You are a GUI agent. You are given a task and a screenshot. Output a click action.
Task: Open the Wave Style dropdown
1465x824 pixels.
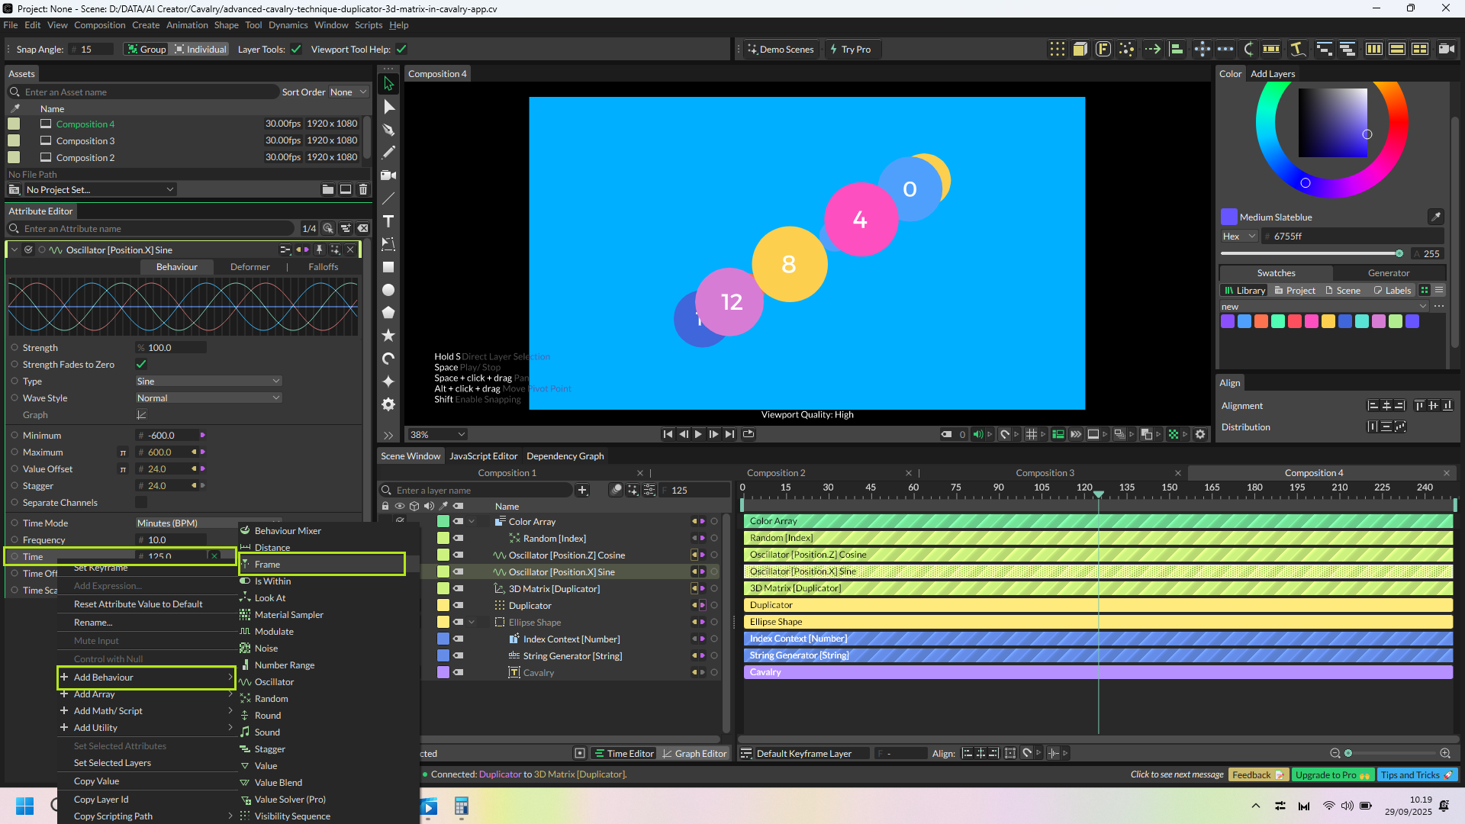[x=208, y=398]
